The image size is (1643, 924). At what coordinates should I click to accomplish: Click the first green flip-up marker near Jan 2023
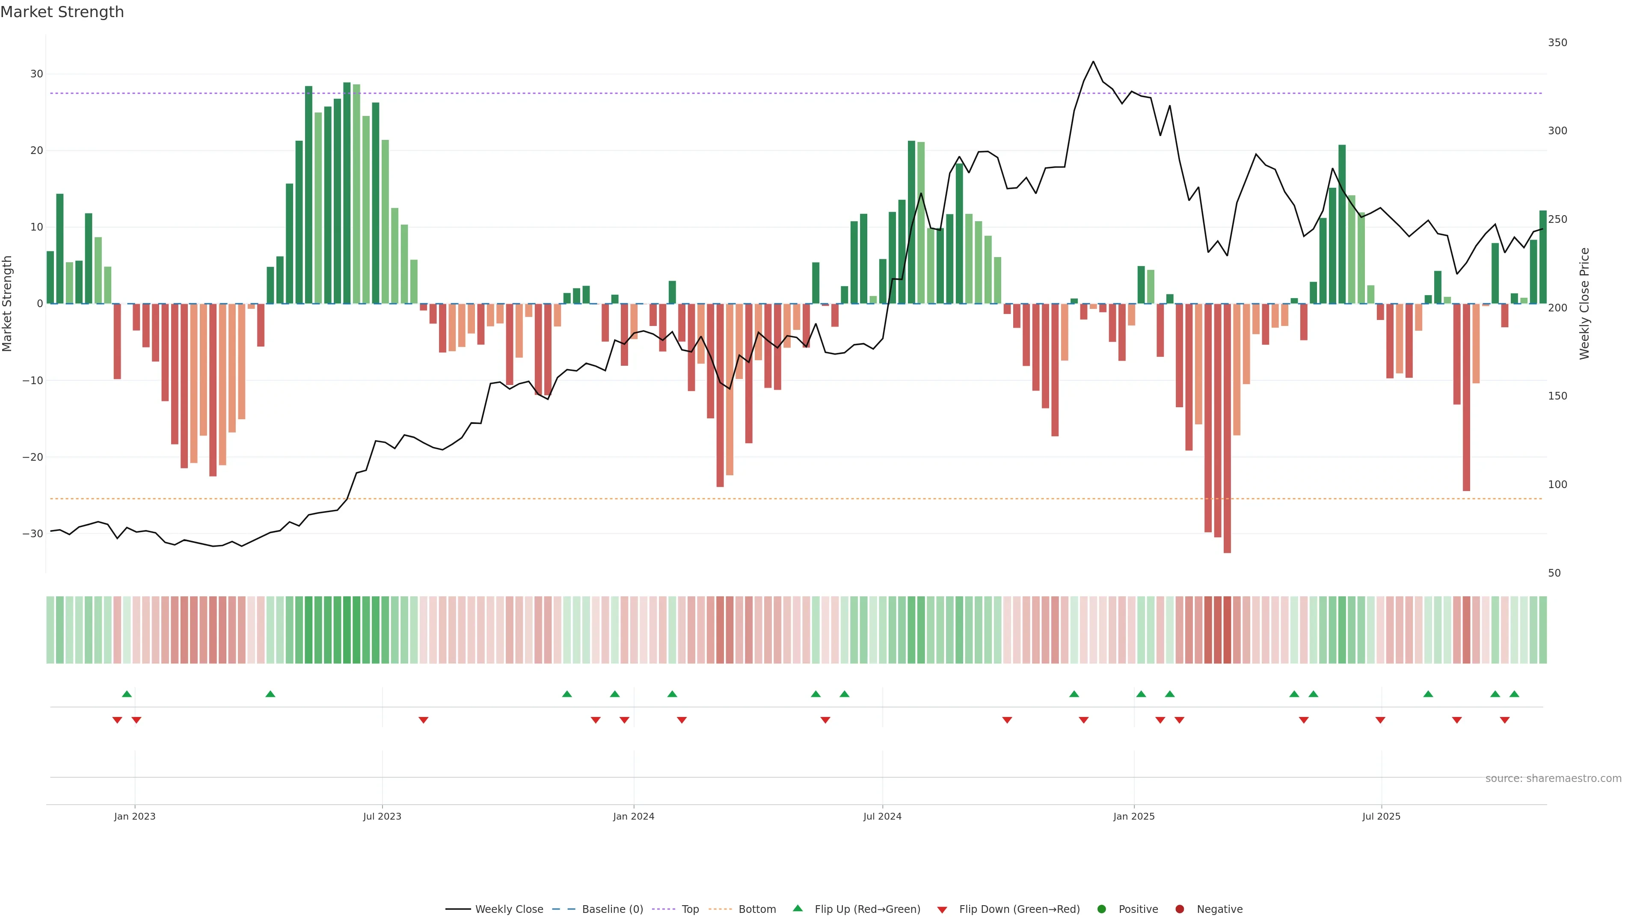127,694
